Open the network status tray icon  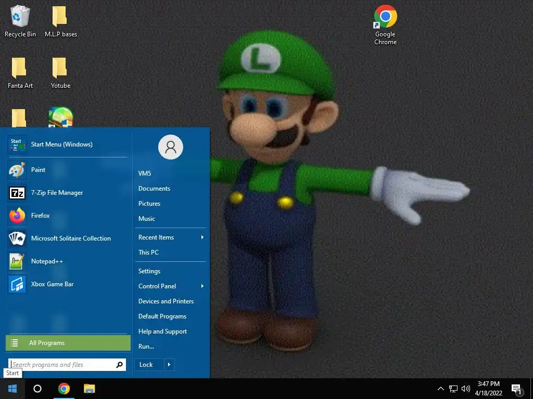tap(453, 389)
